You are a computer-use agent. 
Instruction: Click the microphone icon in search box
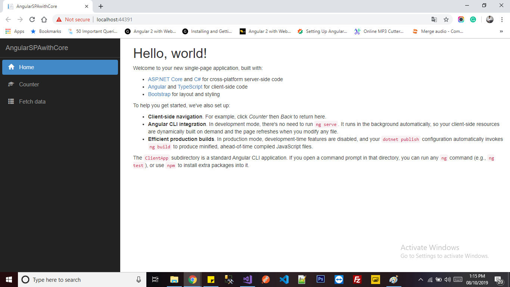(x=139, y=279)
